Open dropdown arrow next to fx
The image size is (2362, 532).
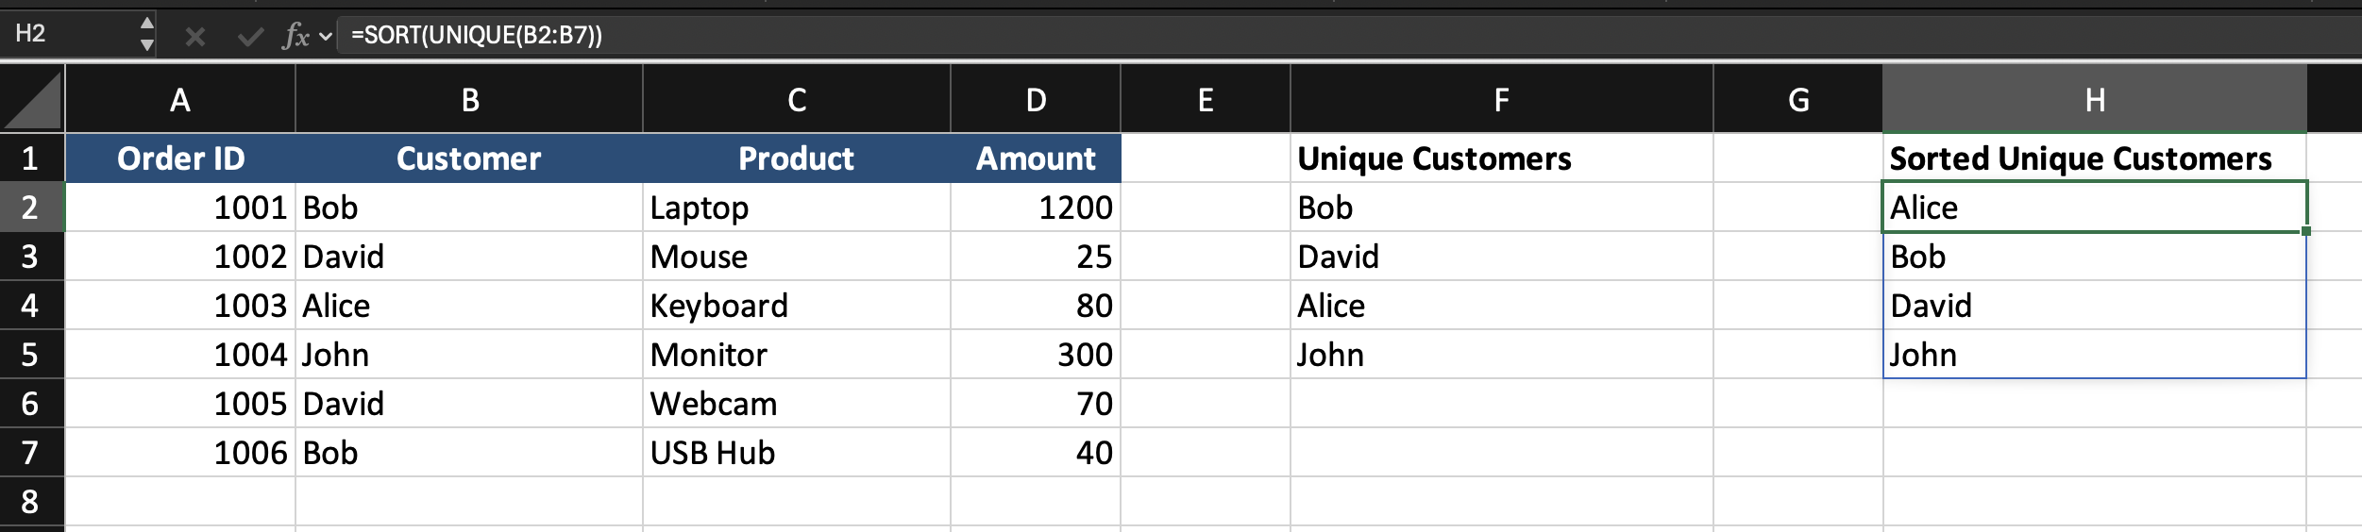point(326,37)
